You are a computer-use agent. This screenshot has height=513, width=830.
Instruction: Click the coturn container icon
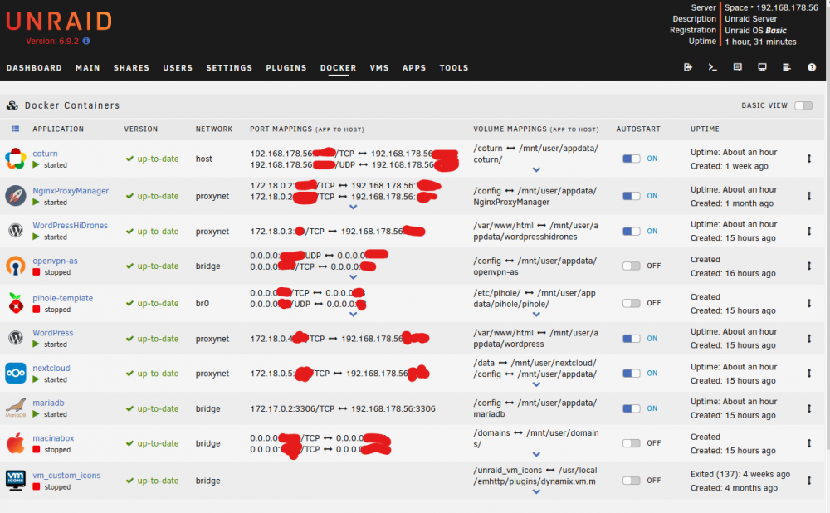pyautogui.click(x=15, y=159)
